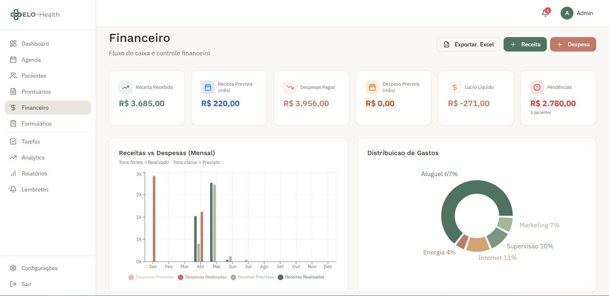Click the ELO-Health logo

pyautogui.click(x=35, y=14)
